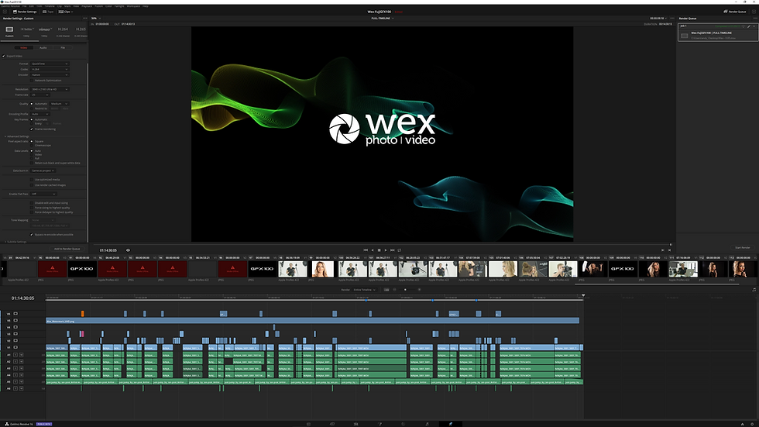759x427 pixels.
Task: Switch to the Deliver page rocket icon
Action: (451, 424)
